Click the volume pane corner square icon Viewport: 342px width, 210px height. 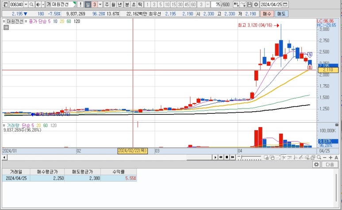(337, 125)
